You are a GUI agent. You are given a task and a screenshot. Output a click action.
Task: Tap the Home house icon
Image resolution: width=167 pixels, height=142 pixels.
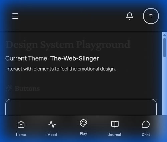click(21, 124)
